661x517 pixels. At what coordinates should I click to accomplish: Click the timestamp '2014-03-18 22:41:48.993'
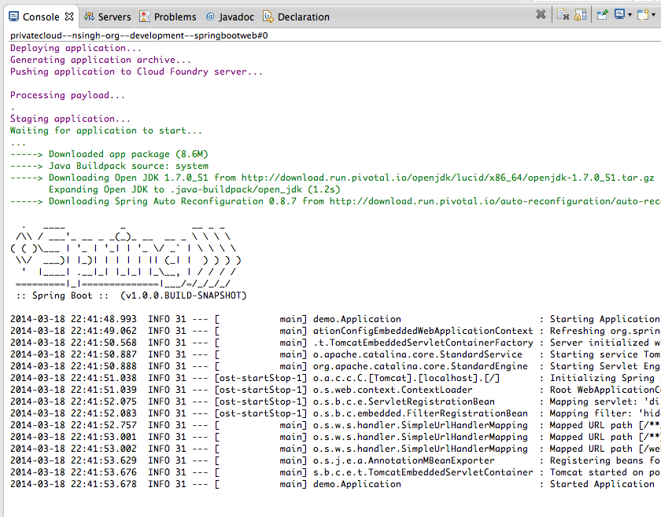tap(73, 319)
